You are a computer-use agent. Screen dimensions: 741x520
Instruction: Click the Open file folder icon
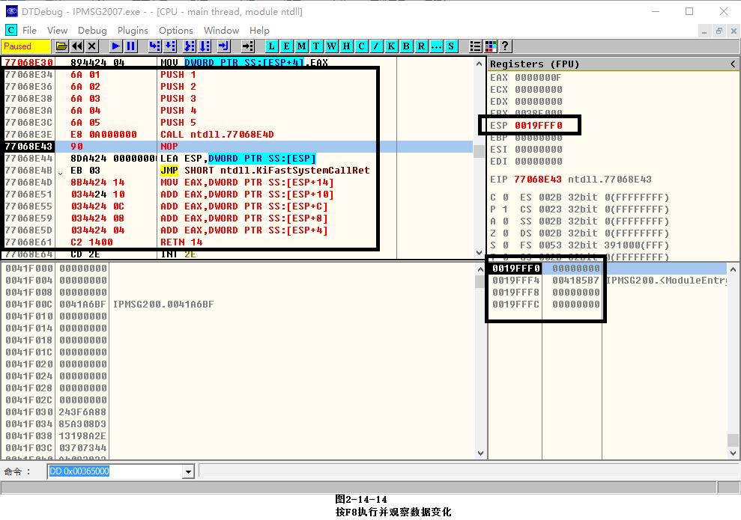coord(61,46)
